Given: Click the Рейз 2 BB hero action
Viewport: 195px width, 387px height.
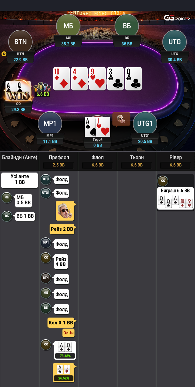Looking at the screenshot, I should point(62,229).
